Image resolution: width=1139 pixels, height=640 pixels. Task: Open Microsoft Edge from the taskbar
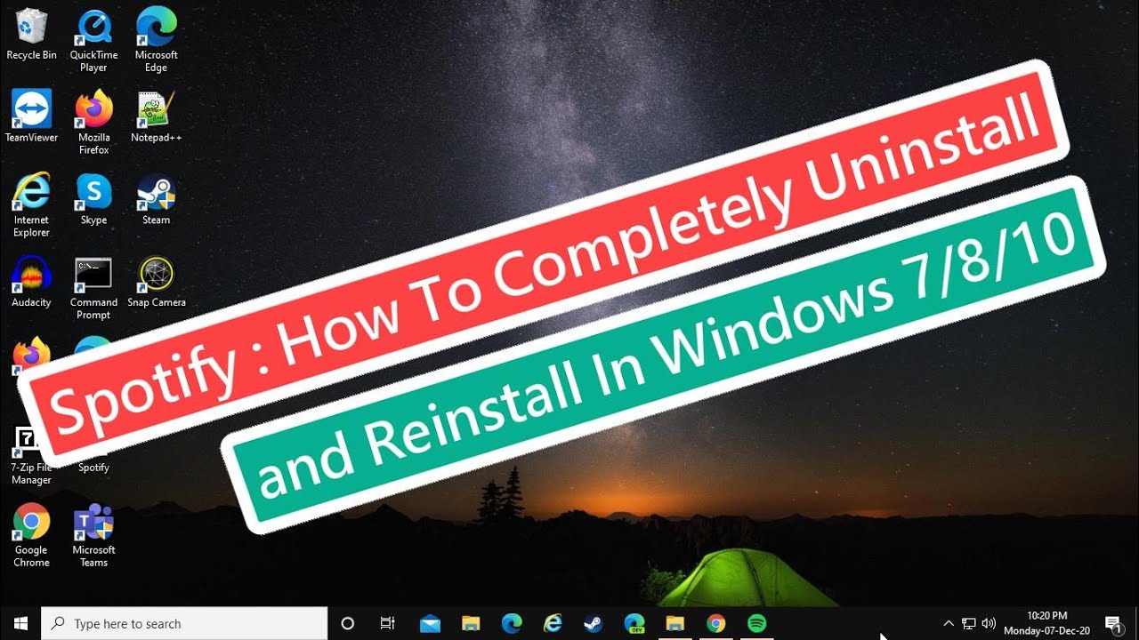tap(512, 623)
